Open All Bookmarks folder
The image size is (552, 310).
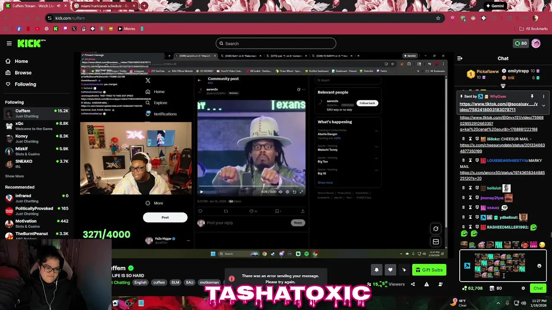click(533, 29)
